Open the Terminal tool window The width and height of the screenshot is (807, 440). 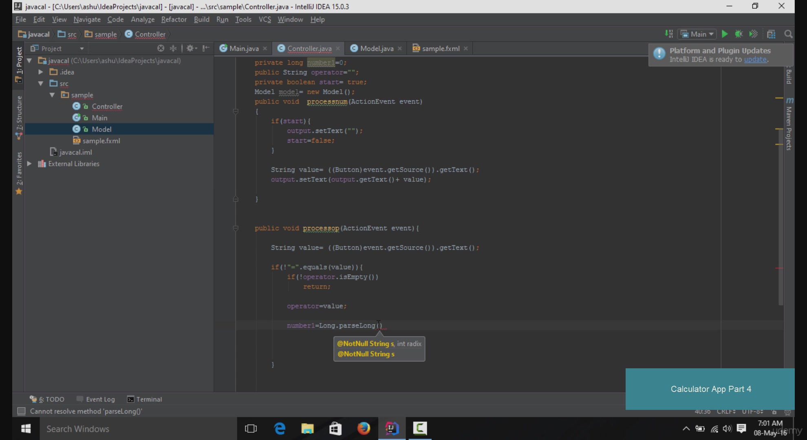[x=145, y=399]
